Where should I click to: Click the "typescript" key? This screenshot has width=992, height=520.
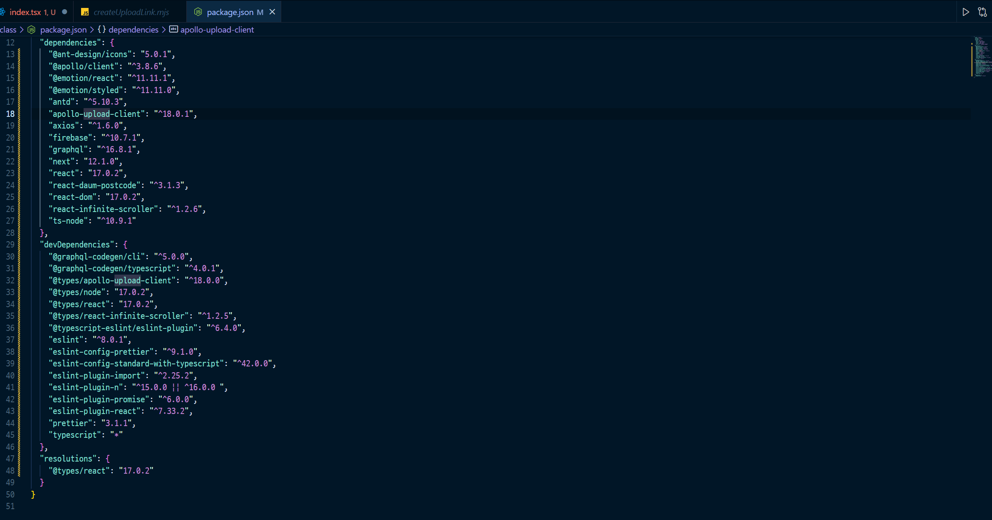pos(75,435)
